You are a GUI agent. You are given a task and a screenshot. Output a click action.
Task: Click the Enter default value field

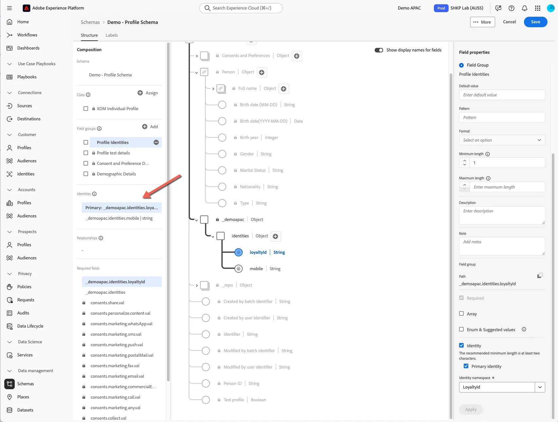[x=502, y=95]
